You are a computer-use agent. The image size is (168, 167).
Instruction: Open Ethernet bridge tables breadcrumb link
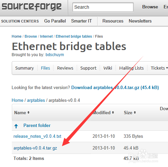coord(74,36)
